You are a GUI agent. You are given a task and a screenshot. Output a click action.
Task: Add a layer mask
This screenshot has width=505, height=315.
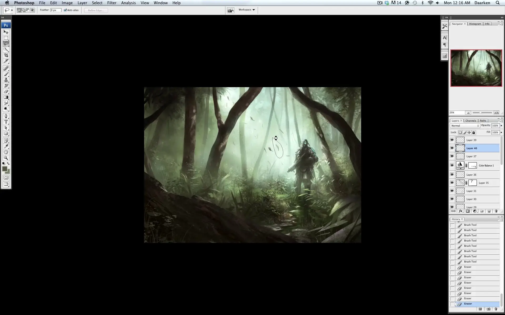(x=468, y=211)
